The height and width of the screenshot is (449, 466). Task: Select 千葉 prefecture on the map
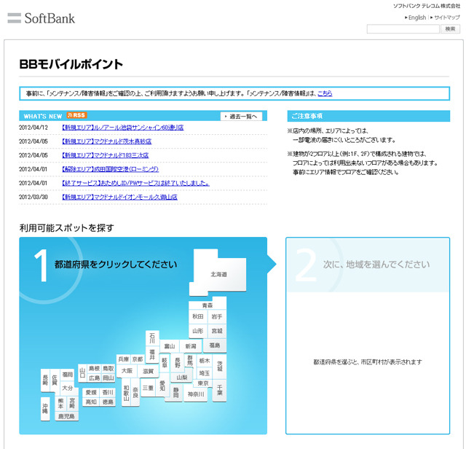click(220, 390)
